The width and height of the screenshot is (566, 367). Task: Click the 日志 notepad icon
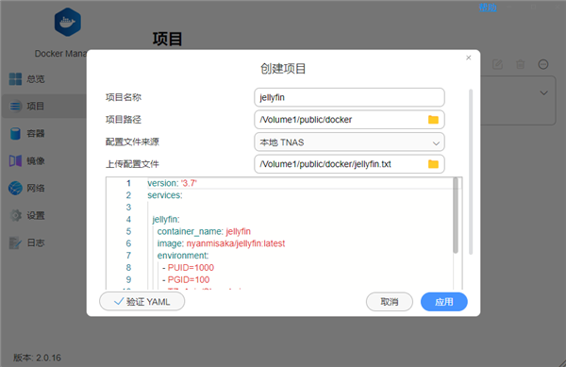pyautogui.click(x=15, y=242)
